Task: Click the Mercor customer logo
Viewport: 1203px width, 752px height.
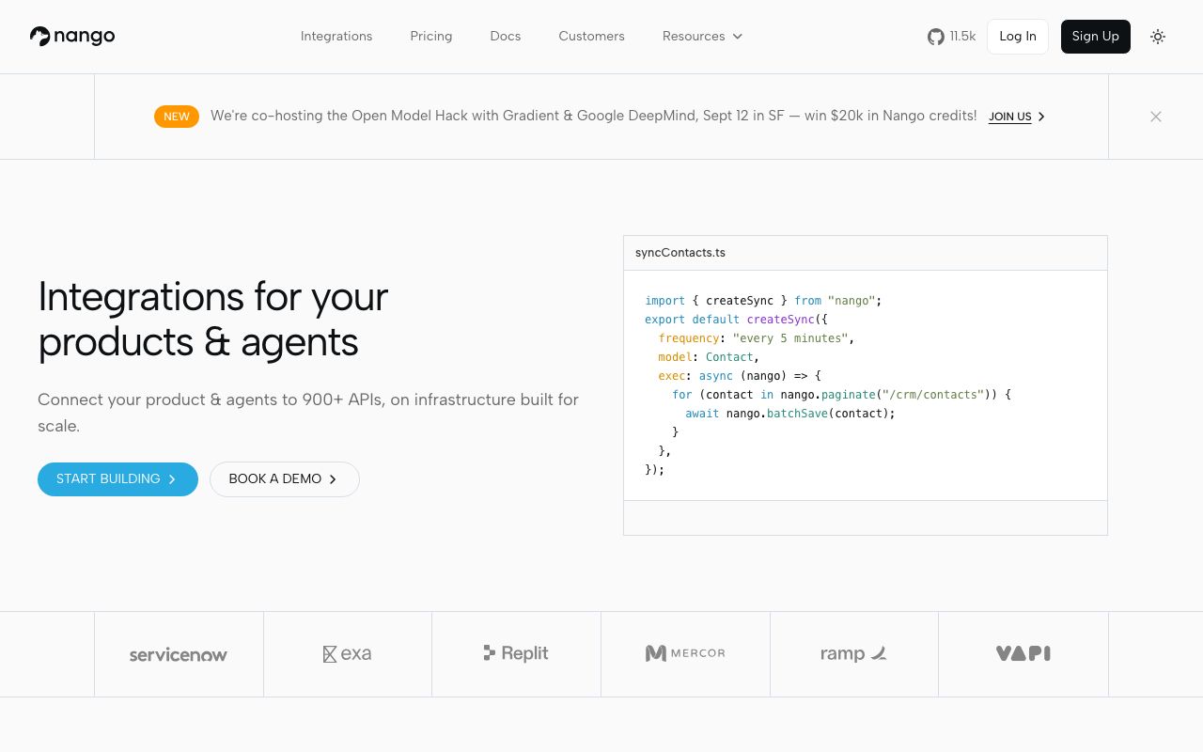Action: [685, 653]
